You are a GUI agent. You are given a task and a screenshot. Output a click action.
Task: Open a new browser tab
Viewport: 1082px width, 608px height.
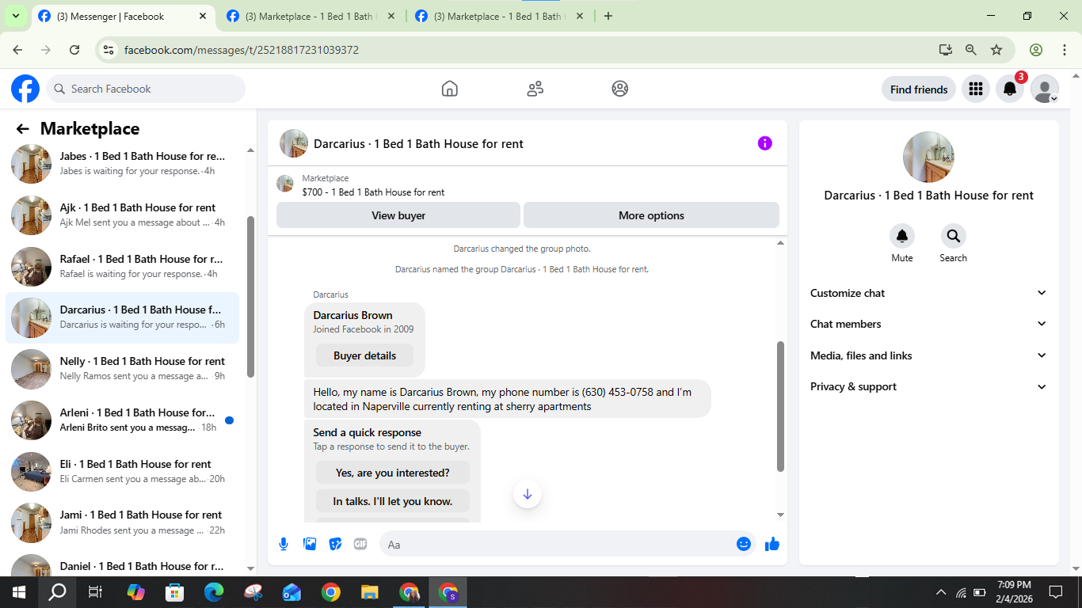click(x=608, y=16)
